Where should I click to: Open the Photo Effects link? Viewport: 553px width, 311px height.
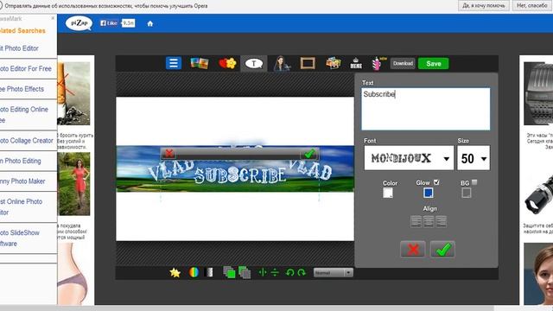click(x=22, y=89)
